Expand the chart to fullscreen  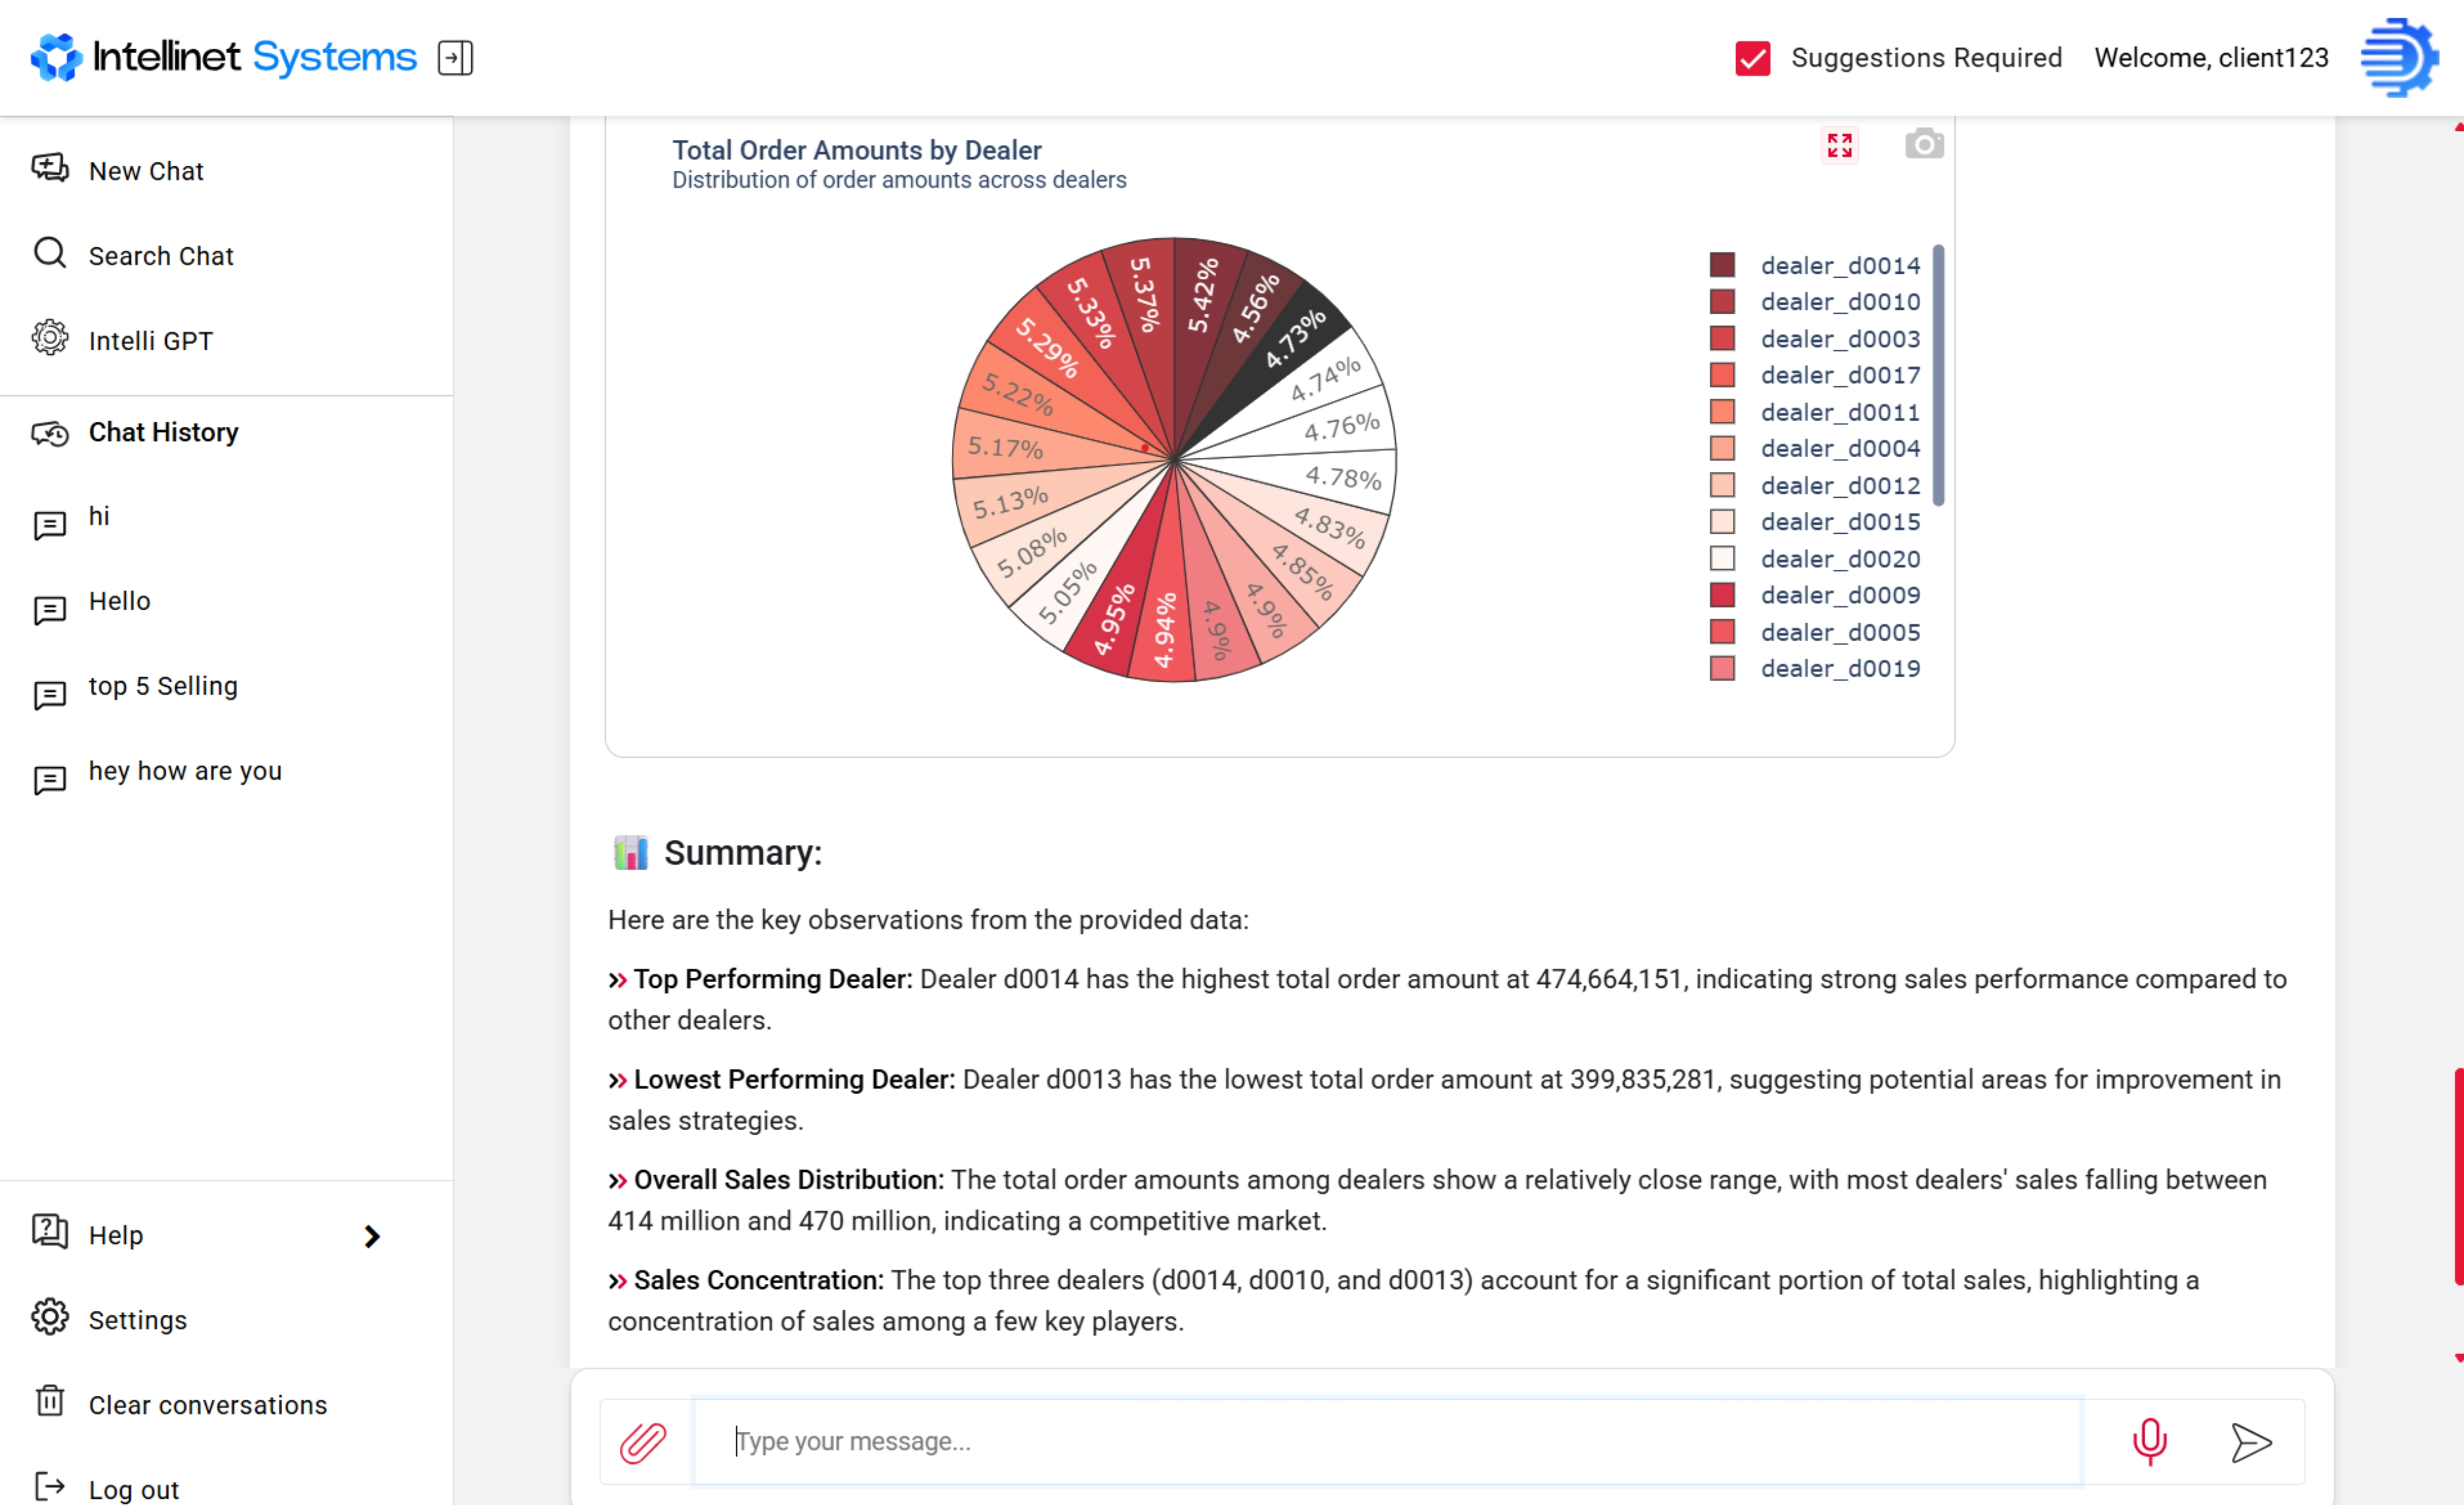click(x=1839, y=145)
